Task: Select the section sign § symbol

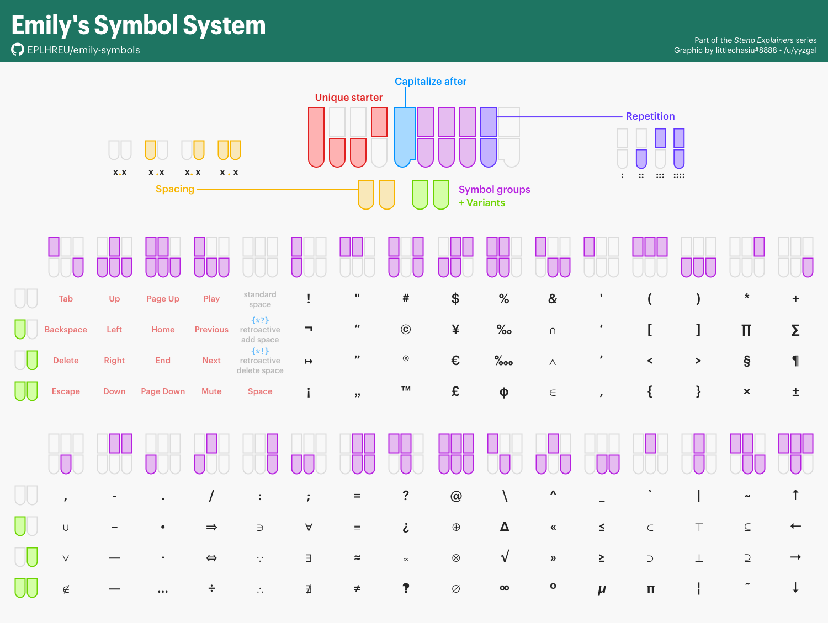Action: [747, 361]
